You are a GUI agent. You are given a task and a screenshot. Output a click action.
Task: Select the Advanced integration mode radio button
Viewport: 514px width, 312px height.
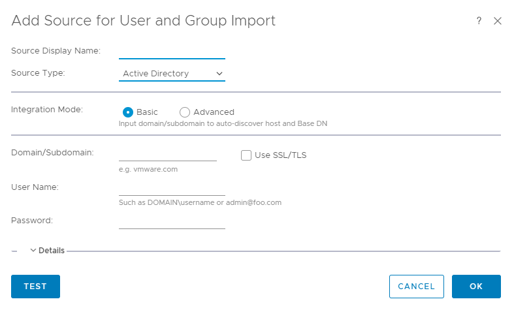tap(185, 112)
